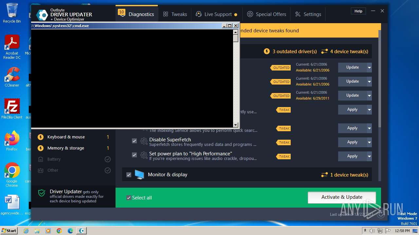Open Firefox desktop shortcut

pos(12,141)
